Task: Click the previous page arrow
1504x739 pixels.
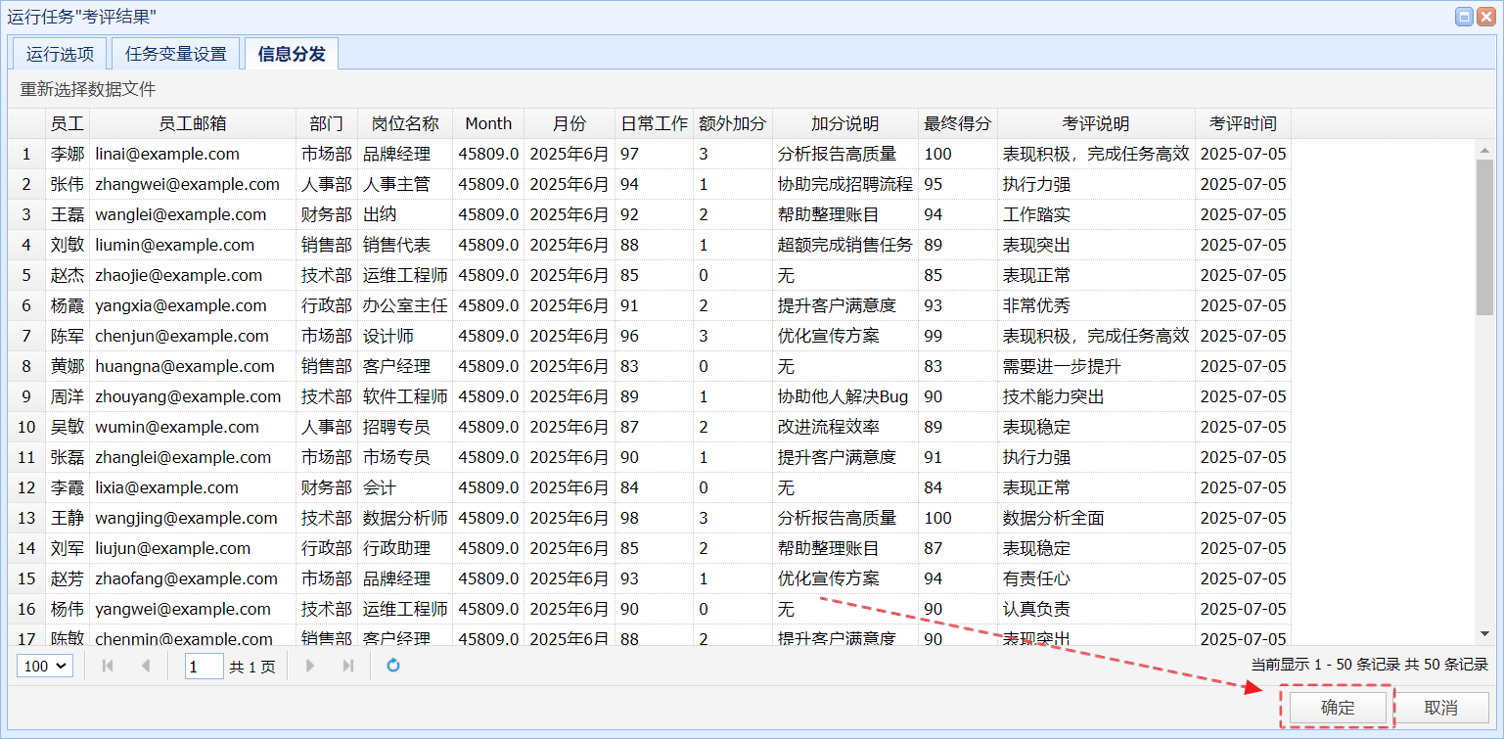Action: coord(146,666)
